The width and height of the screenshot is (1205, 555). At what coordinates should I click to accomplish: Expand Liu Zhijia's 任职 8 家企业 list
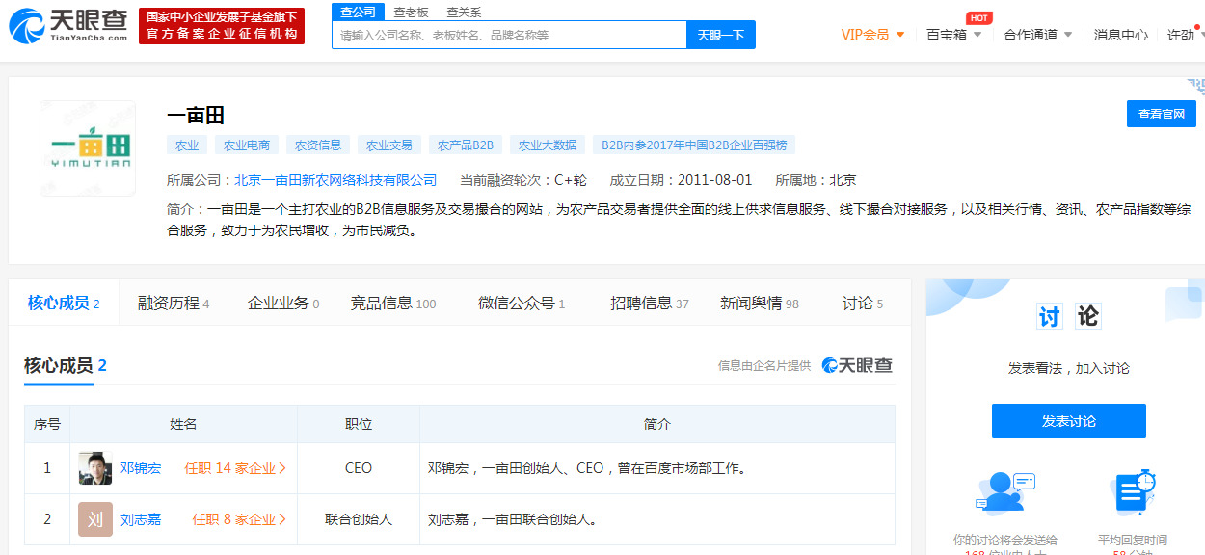pyautogui.click(x=240, y=519)
